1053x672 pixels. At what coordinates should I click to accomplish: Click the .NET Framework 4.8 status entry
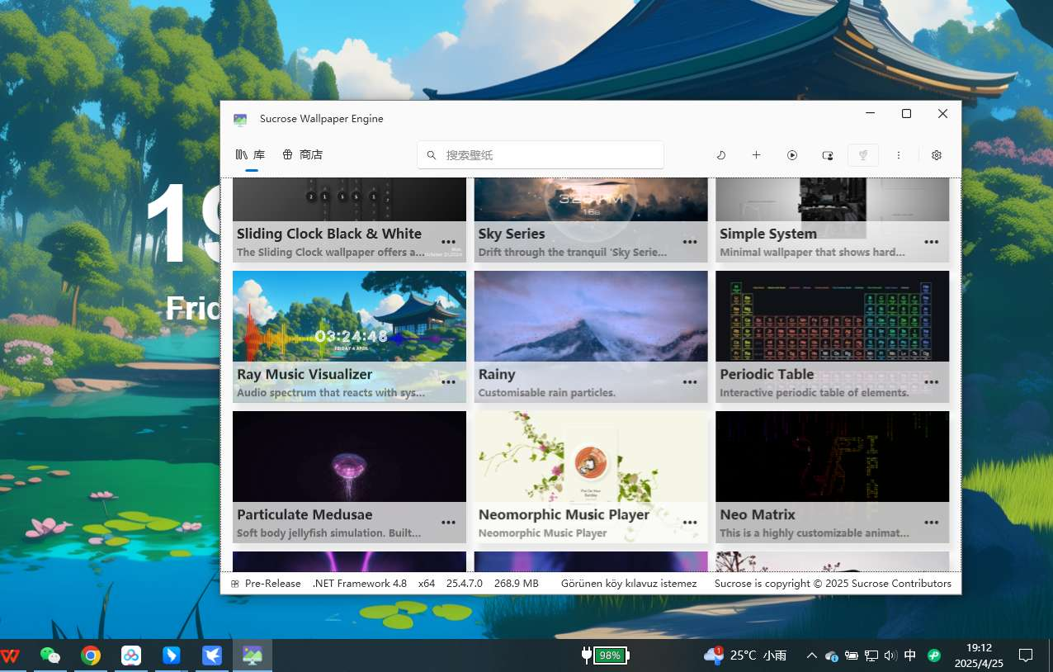click(x=360, y=583)
